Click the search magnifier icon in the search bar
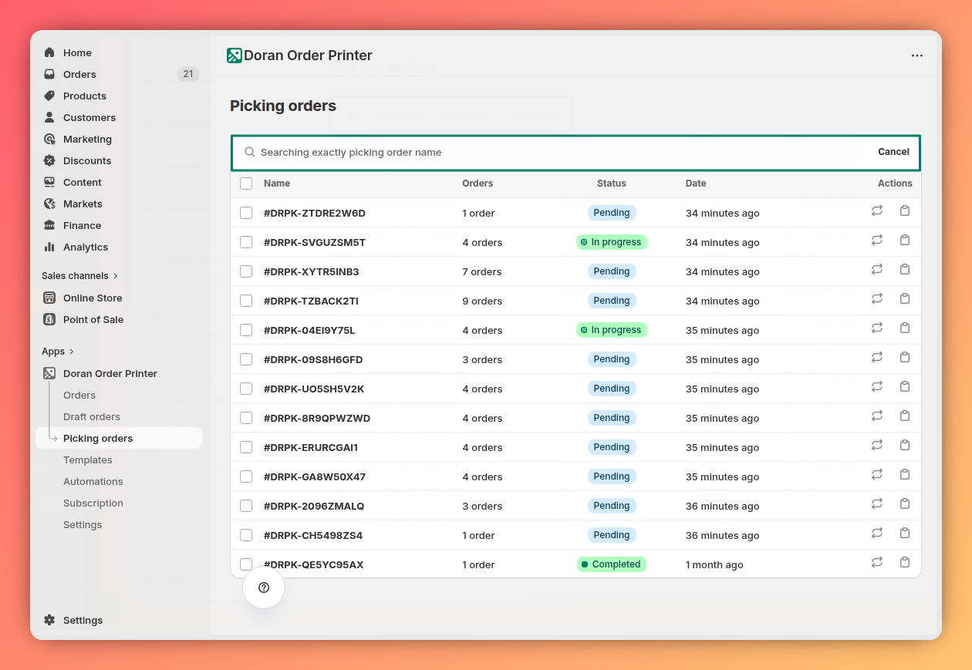The height and width of the screenshot is (670, 972). 250,152
